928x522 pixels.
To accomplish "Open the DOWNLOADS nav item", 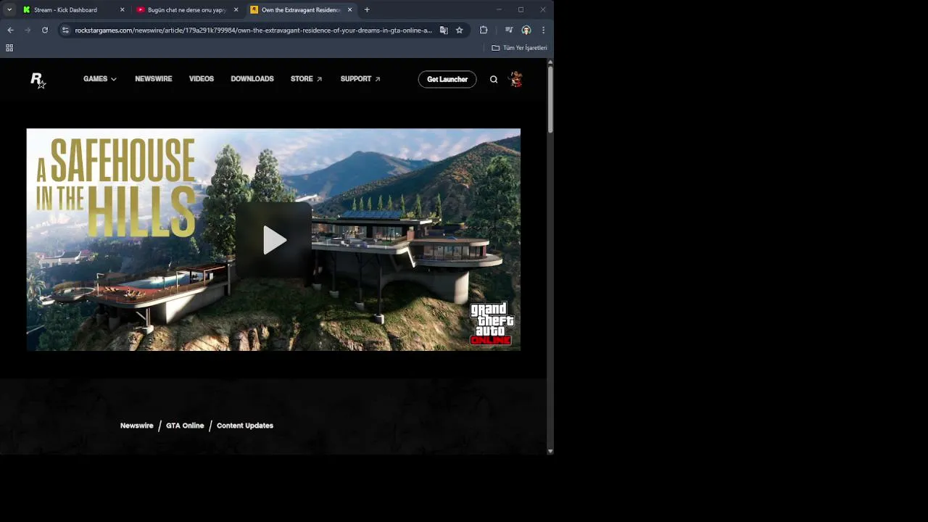I will click(252, 79).
